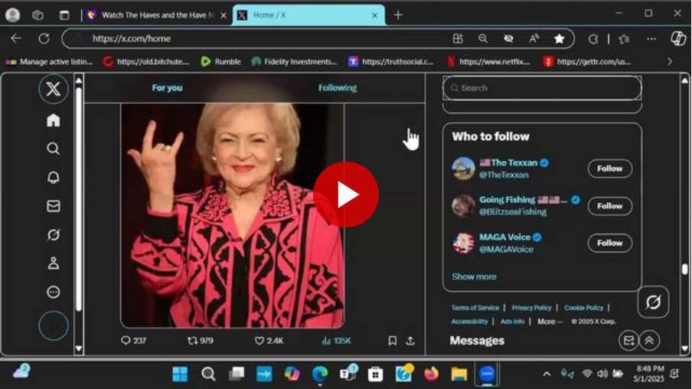
Task: Like the post with heart icon
Action: [x=259, y=341]
